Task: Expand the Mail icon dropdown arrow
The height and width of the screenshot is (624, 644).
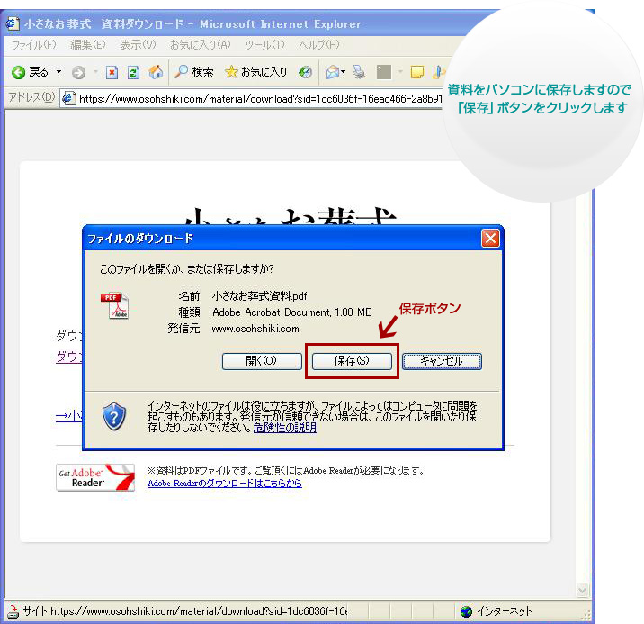Action: 344,72
